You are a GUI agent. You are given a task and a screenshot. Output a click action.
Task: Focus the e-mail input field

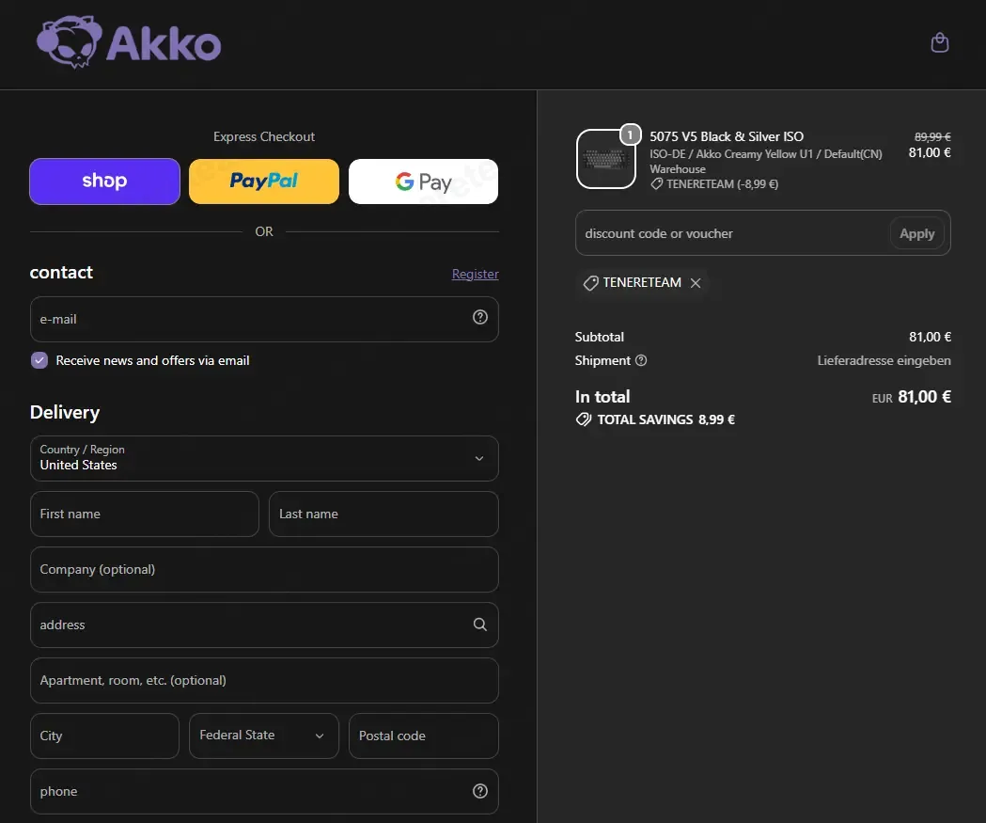(x=264, y=319)
